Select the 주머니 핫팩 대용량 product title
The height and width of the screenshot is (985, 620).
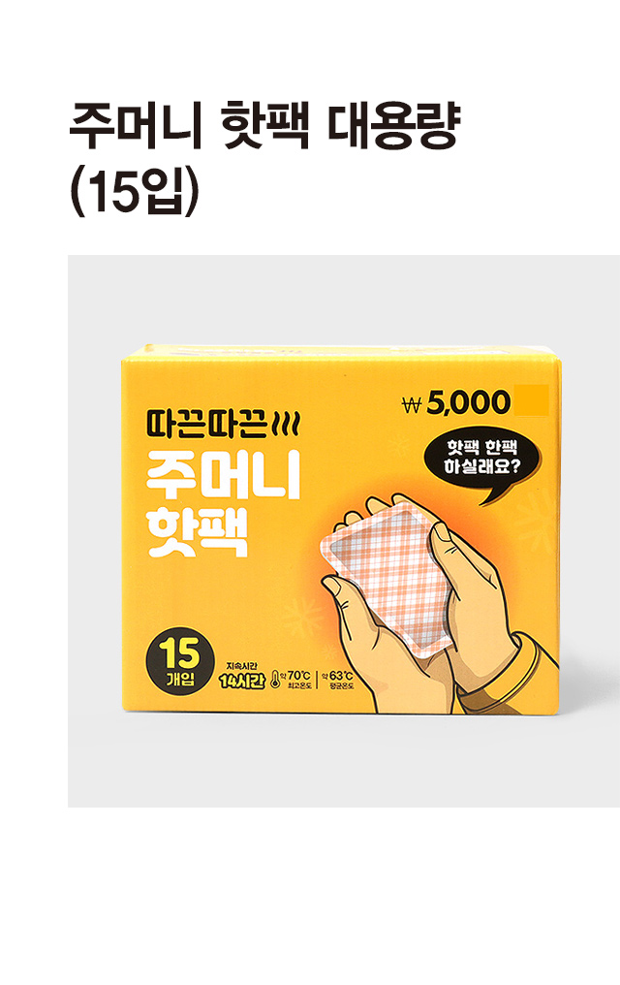[x=264, y=126]
